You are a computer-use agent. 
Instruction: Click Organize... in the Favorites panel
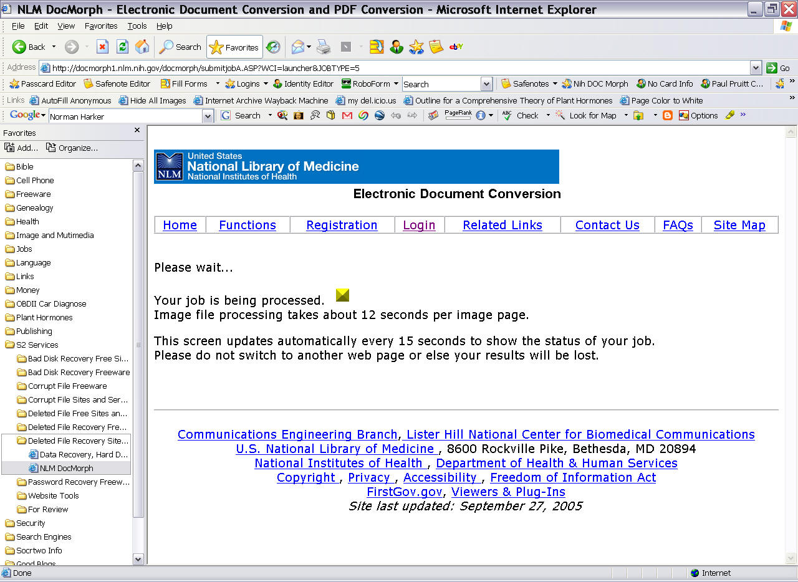click(x=72, y=148)
